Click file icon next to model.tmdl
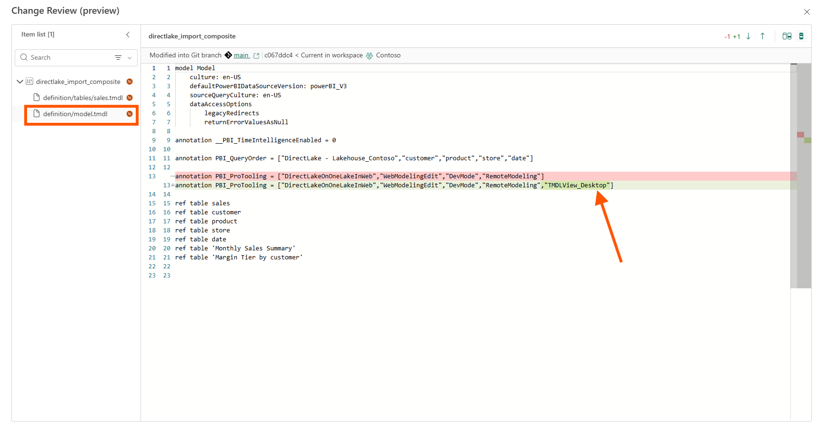Screen dimensions: 816x432 [37, 113]
